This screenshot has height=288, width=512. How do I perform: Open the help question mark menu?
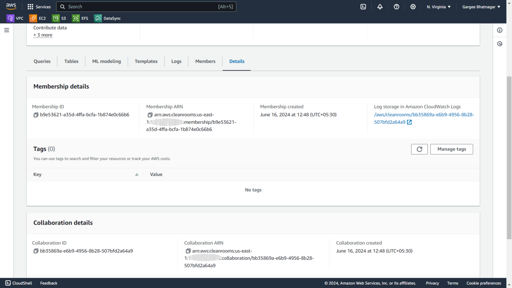pyautogui.click(x=396, y=7)
